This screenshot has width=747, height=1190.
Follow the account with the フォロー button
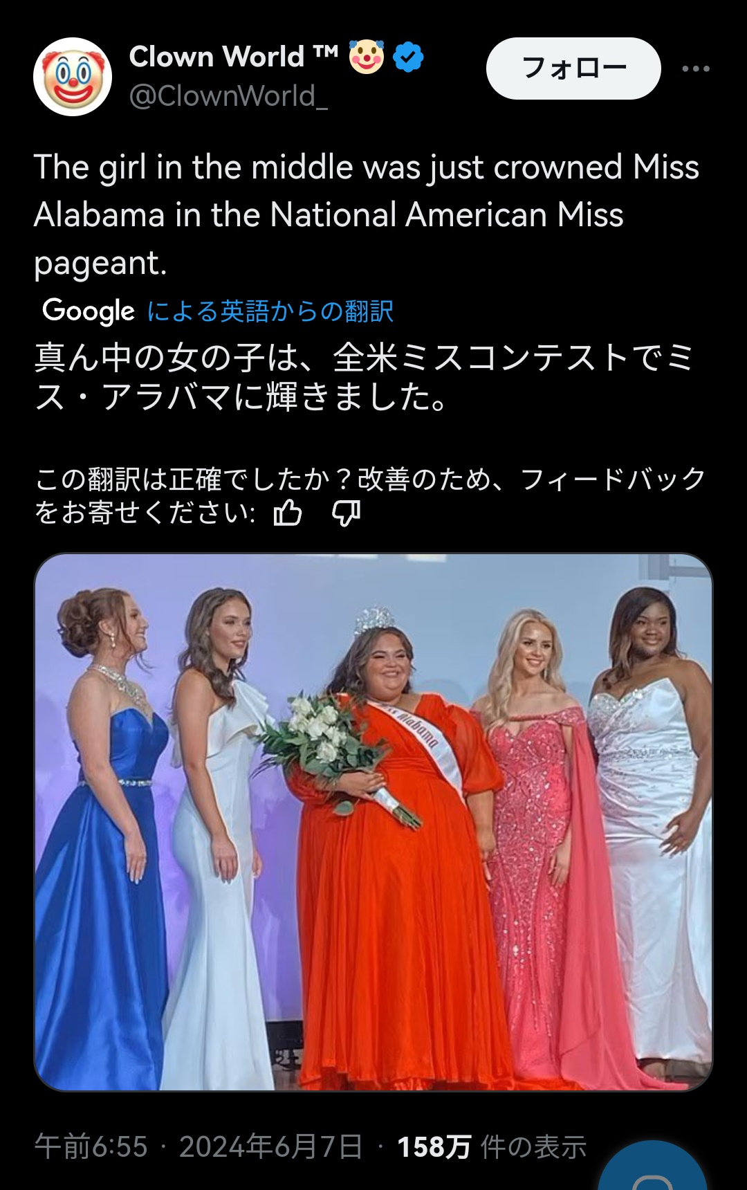[x=573, y=68]
